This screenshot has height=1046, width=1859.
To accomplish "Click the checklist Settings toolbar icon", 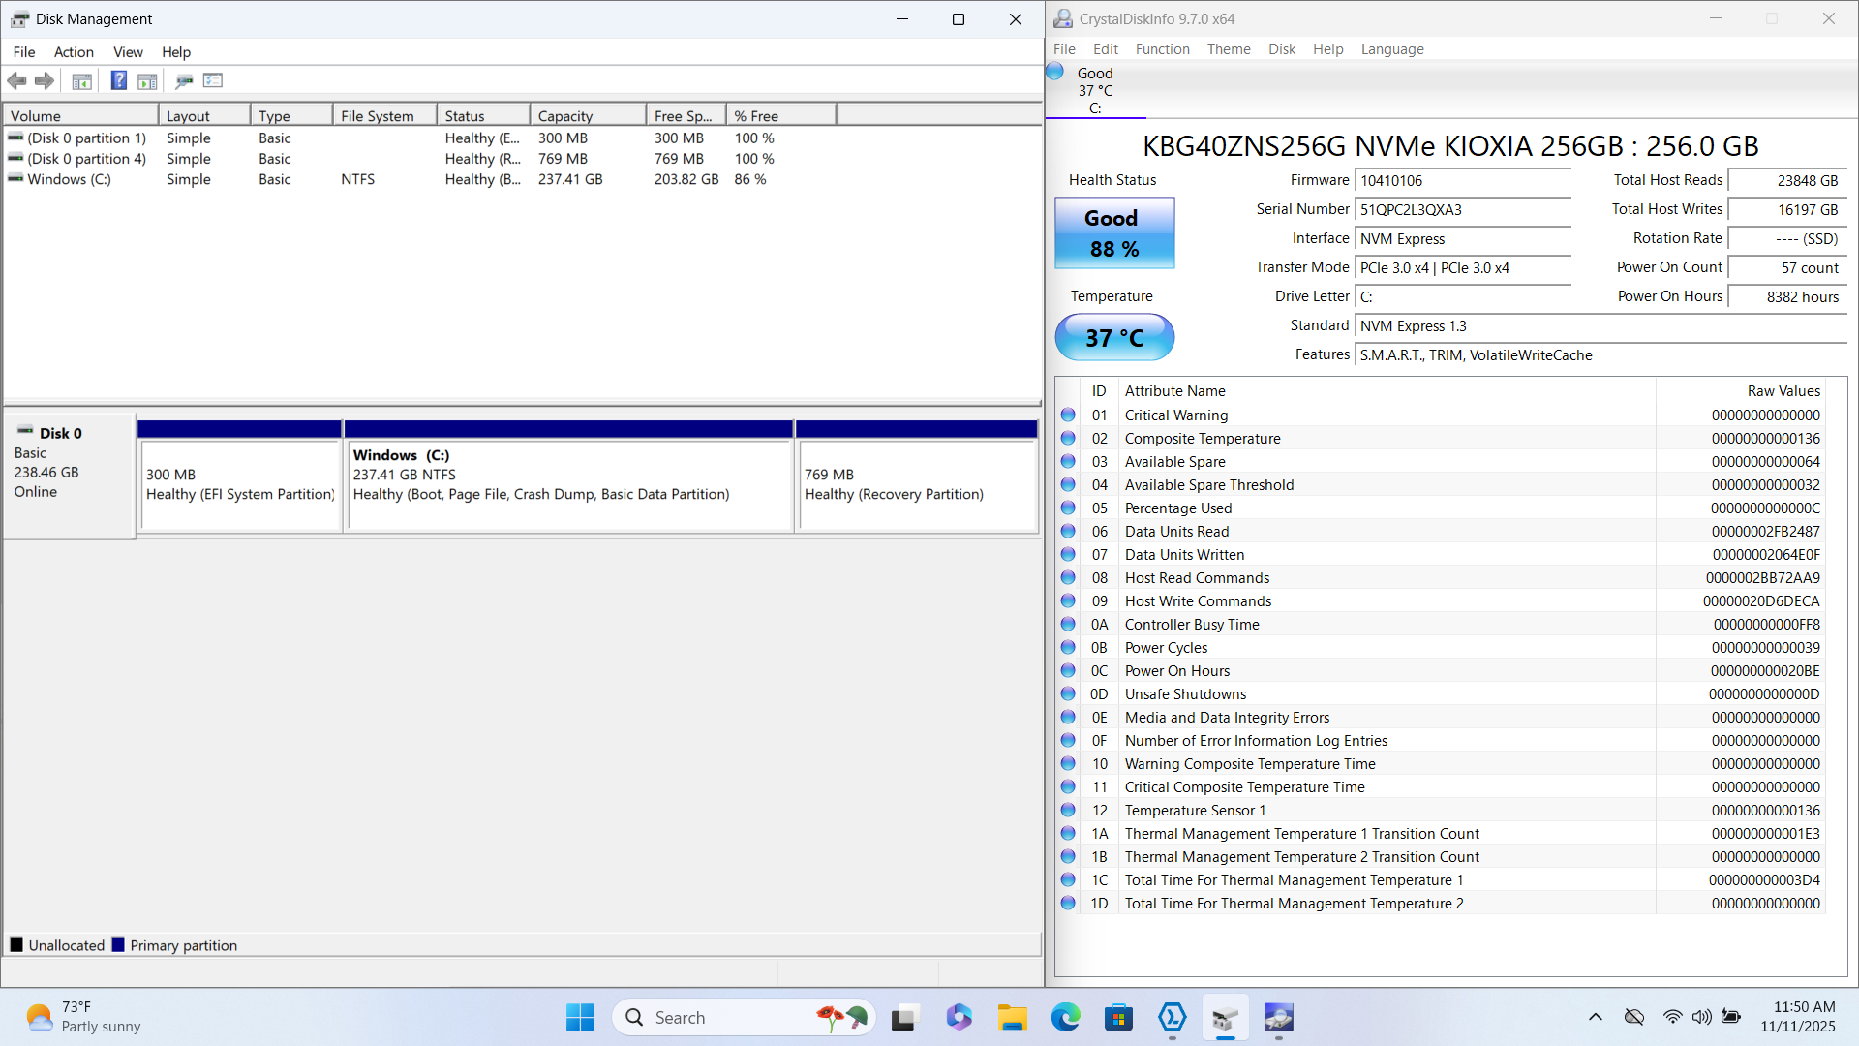I will pos(213,80).
